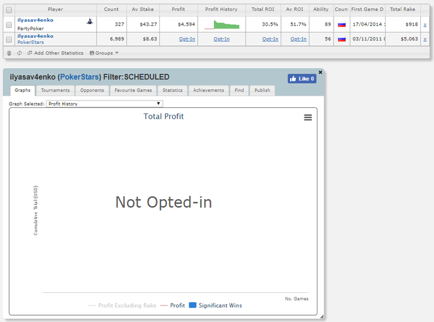The height and width of the screenshot is (322, 434).
Task: Open Add Other Statistics
Action: pyautogui.click(x=55, y=53)
